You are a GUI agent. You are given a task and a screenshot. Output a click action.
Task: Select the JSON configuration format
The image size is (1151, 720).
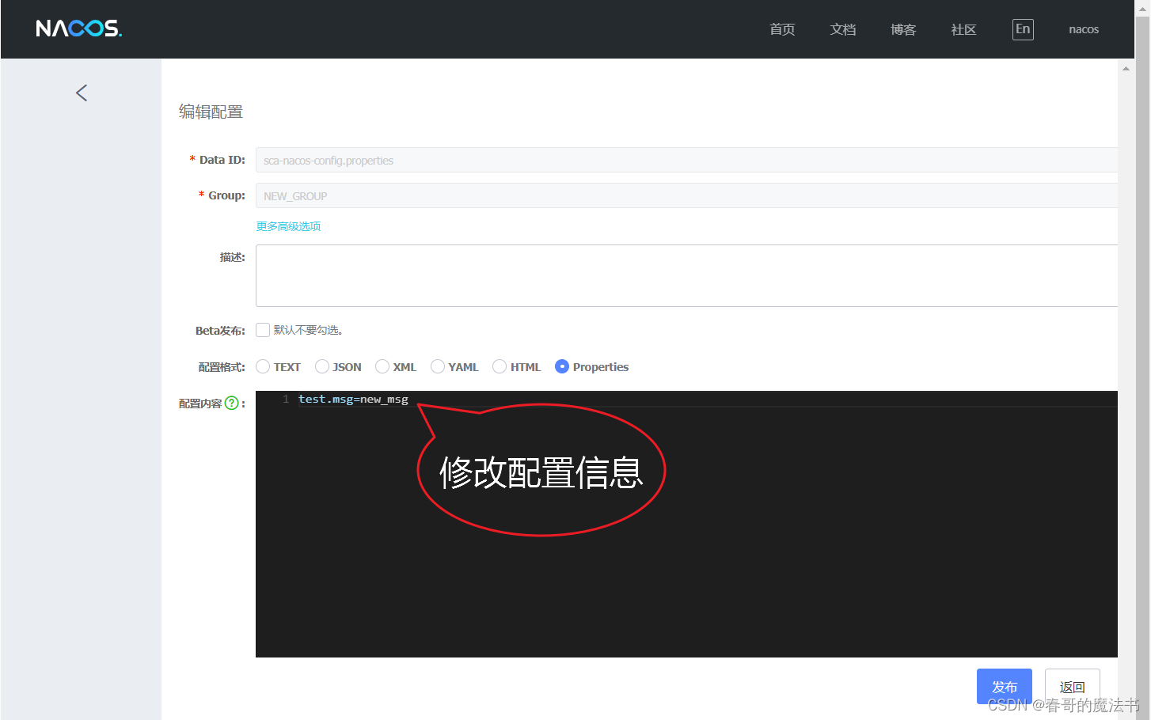click(x=322, y=366)
